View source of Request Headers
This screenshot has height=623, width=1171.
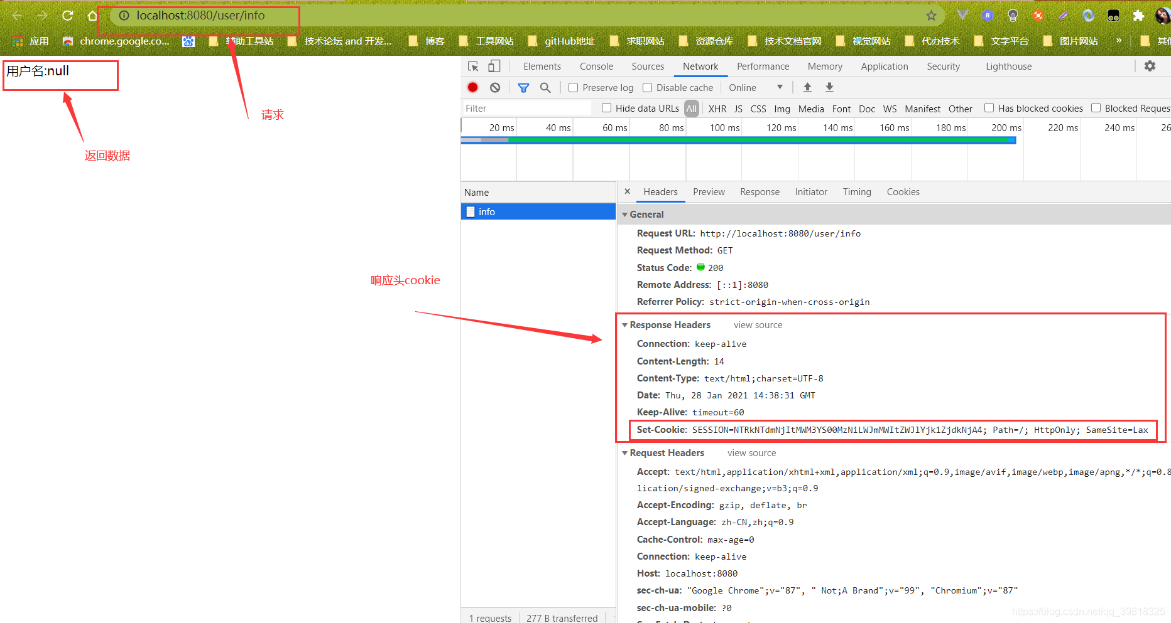click(751, 453)
